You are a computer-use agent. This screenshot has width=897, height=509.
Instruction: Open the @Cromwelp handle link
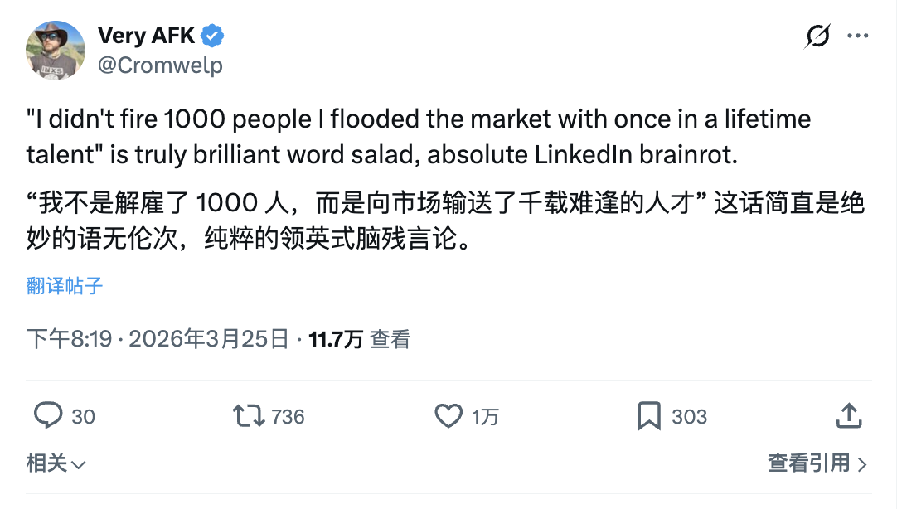click(160, 65)
